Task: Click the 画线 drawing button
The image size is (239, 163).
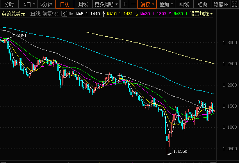Action: click(x=184, y=4)
